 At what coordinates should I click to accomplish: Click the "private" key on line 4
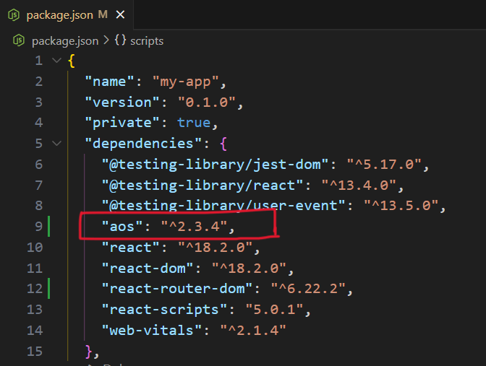pos(122,123)
